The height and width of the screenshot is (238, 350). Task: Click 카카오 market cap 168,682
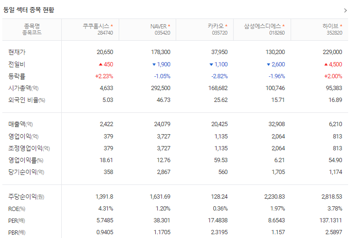[x=218, y=88]
